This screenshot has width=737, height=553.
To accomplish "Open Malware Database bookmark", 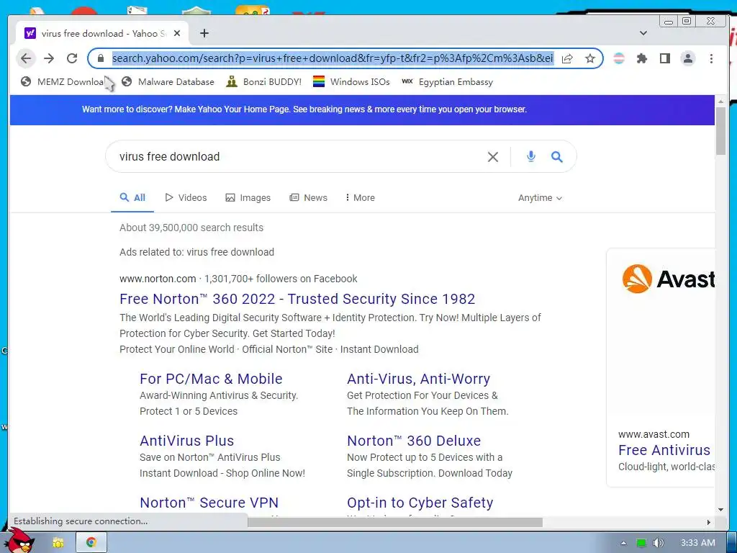I will click(x=167, y=82).
